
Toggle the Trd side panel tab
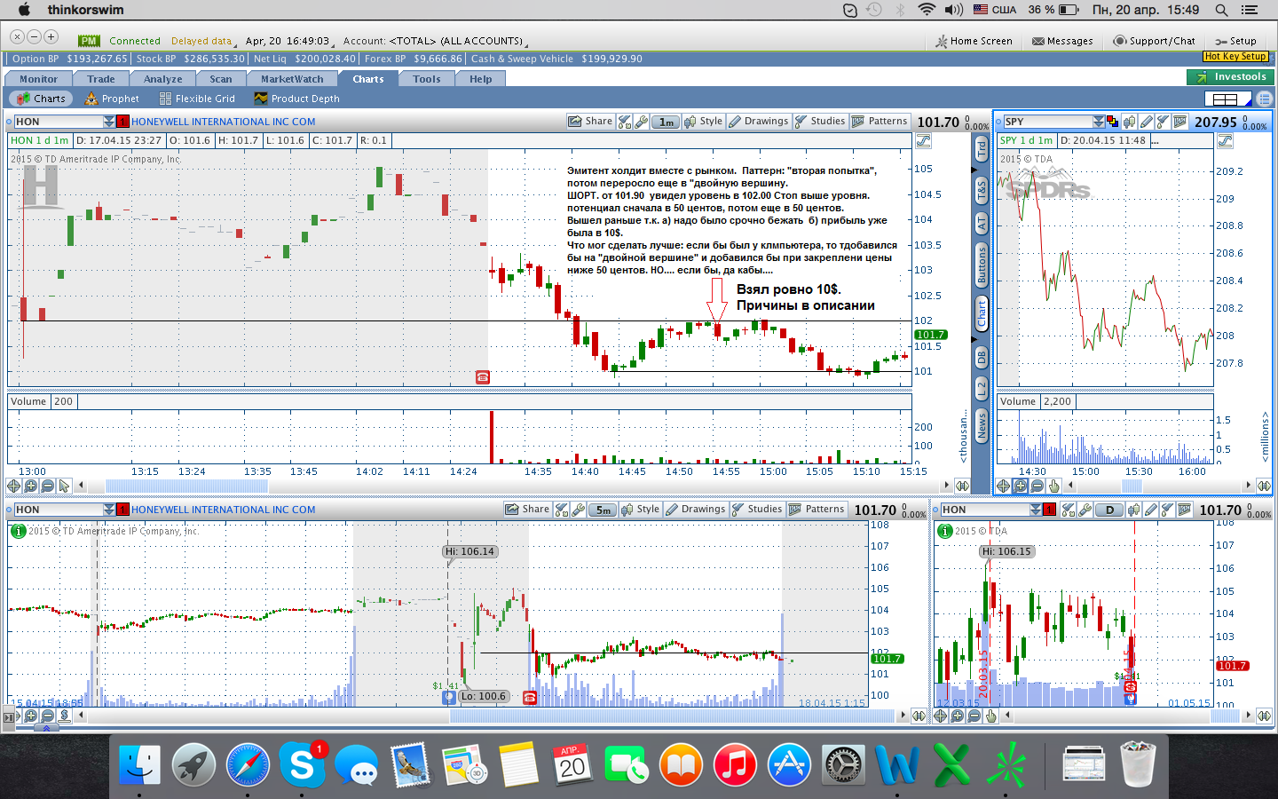[982, 148]
